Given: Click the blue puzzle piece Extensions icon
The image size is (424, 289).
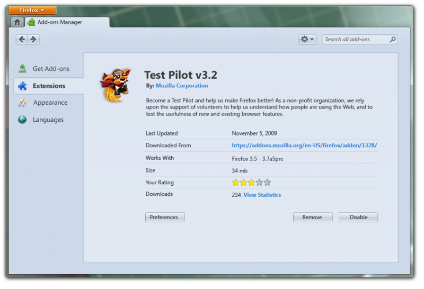Looking at the screenshot, I should (x=22, y=86).
